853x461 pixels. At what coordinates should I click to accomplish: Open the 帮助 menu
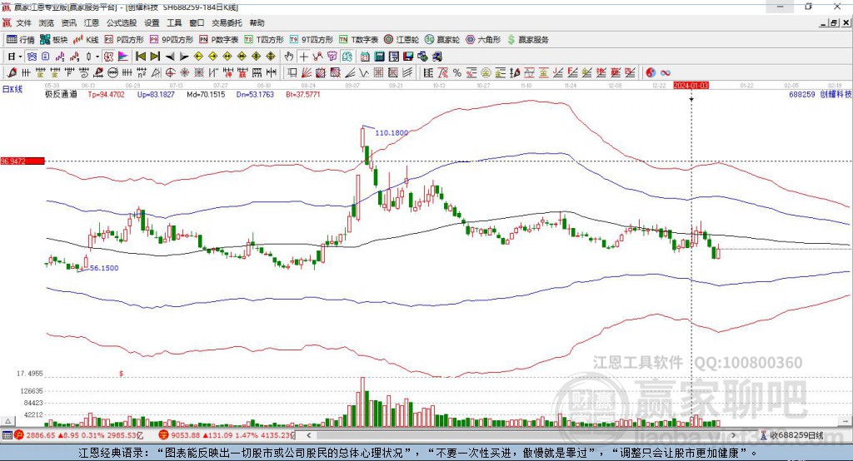[257, 22]
